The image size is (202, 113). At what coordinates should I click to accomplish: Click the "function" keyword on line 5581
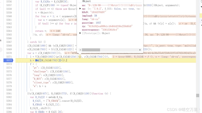coord(98,93)
